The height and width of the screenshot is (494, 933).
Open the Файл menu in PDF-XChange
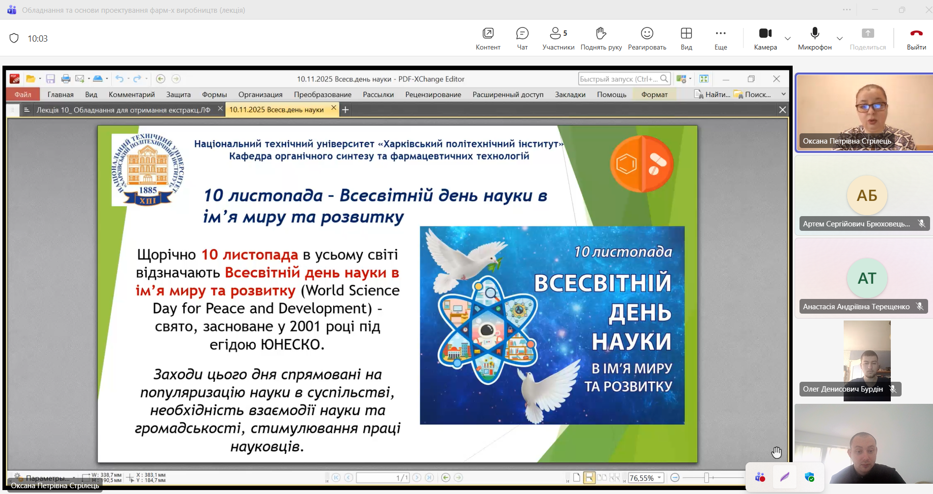click(23, 95)
